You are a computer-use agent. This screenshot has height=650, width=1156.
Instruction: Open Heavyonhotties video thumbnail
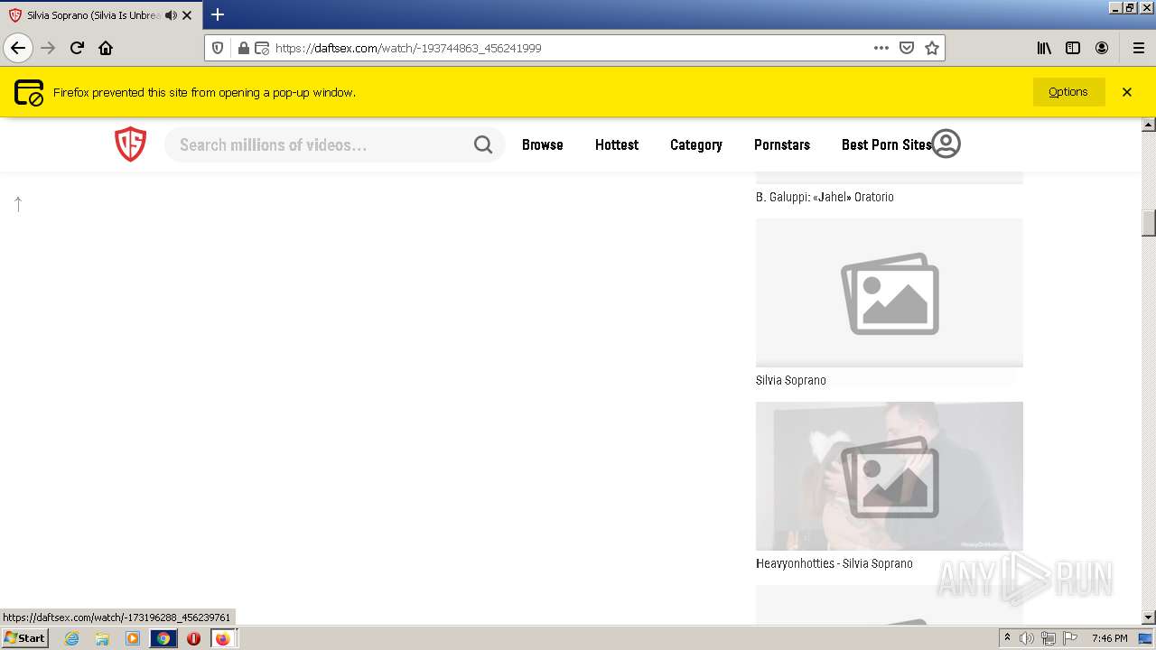pyautogui.click(x=890, y=476)
